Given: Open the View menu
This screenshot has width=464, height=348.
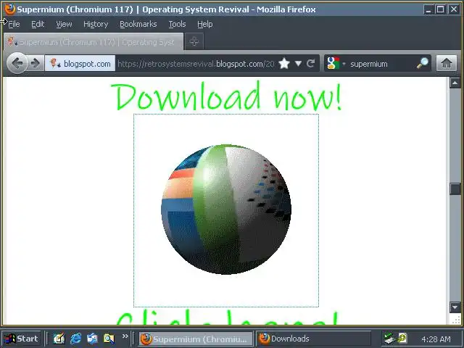Looking at the screenshot, I should click(64, 24).
